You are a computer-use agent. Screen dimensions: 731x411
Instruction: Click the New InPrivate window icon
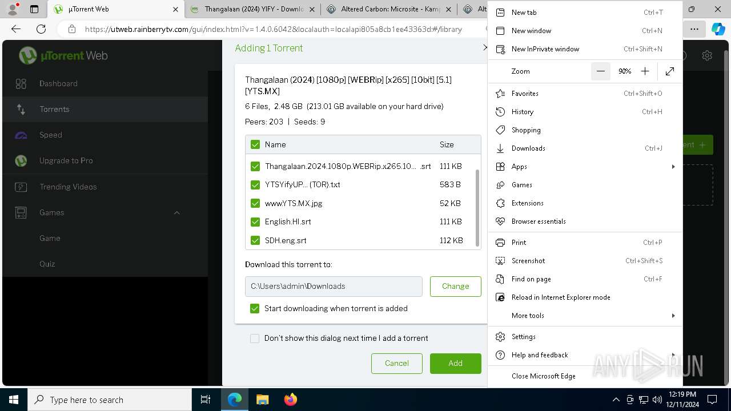pos(500,49)
